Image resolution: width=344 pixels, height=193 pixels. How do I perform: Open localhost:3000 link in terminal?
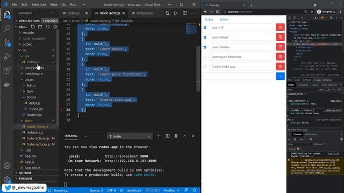(x=127, y=156)
